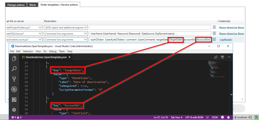Image resolution: width=259 pixels, height=120 pixels.
Task: Click the <optional> credentials link
Action: (226, 39)
